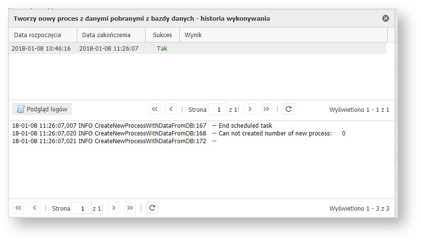Click the log pager page number field
The image size is (421, 241).
coord(82,208)
